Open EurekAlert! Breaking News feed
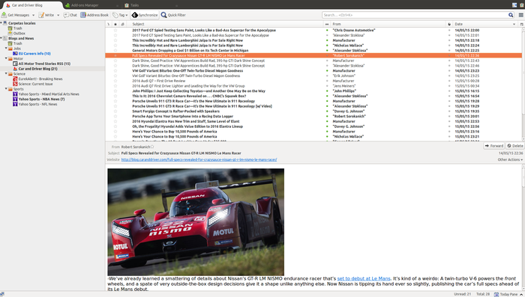525x297 pixels. (37, 79)
